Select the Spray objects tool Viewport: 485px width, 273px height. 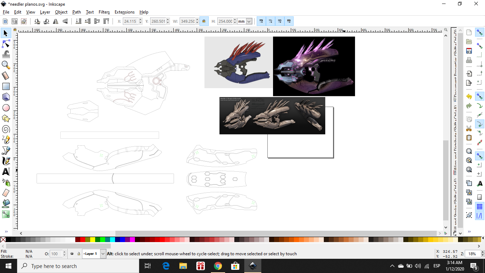6,182
